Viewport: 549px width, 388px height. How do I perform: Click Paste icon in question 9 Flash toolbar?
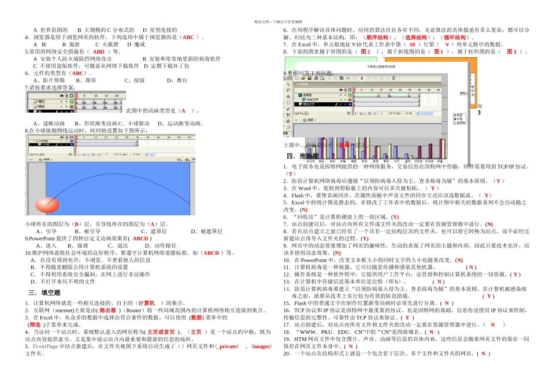[342, 79]
